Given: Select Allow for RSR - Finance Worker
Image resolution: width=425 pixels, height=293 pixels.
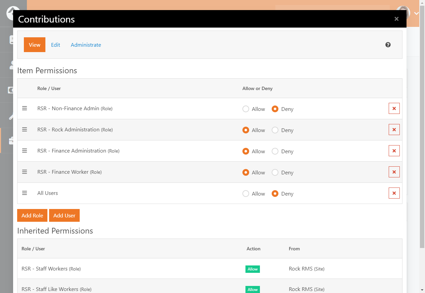Looking at the screenshot, I should (246, 172).
